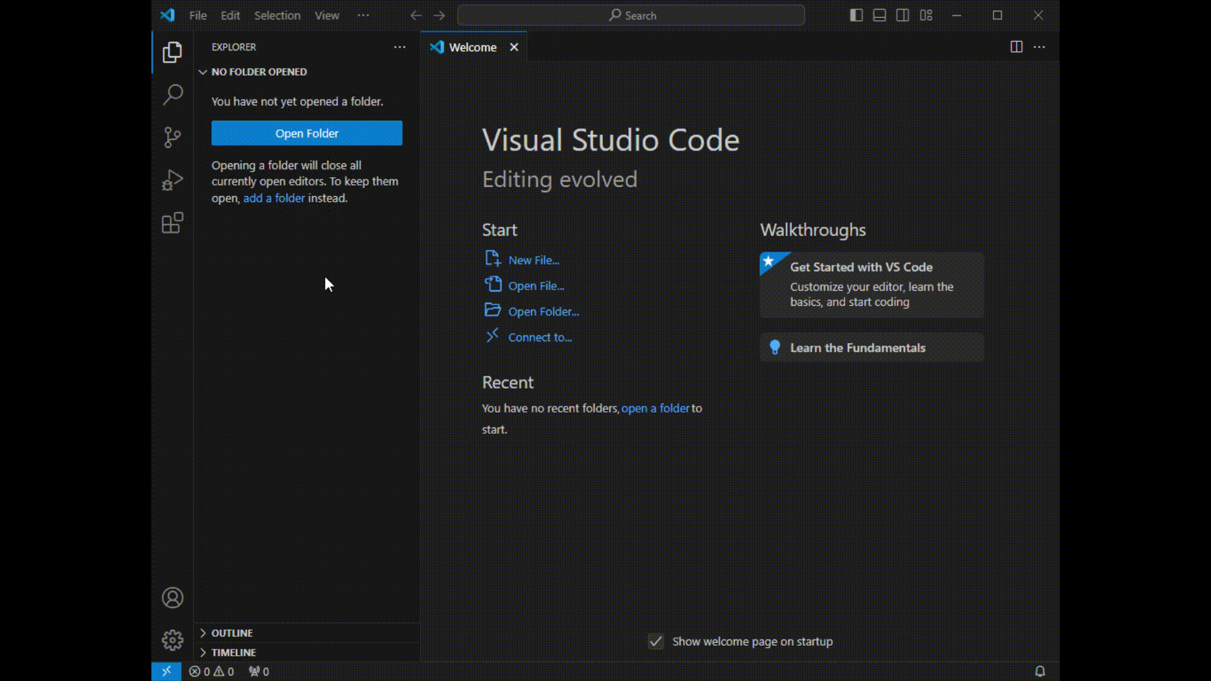This screenshot has width=1211, height=681.
Task: Close the Welcome tab
Action: click(514, 47)
